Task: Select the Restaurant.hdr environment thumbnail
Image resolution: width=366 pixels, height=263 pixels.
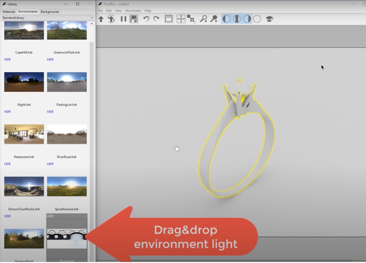Action: 24,134
